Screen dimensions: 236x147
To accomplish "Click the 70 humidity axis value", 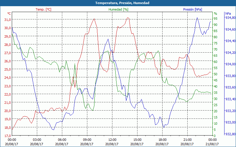I will pos(216,49).
